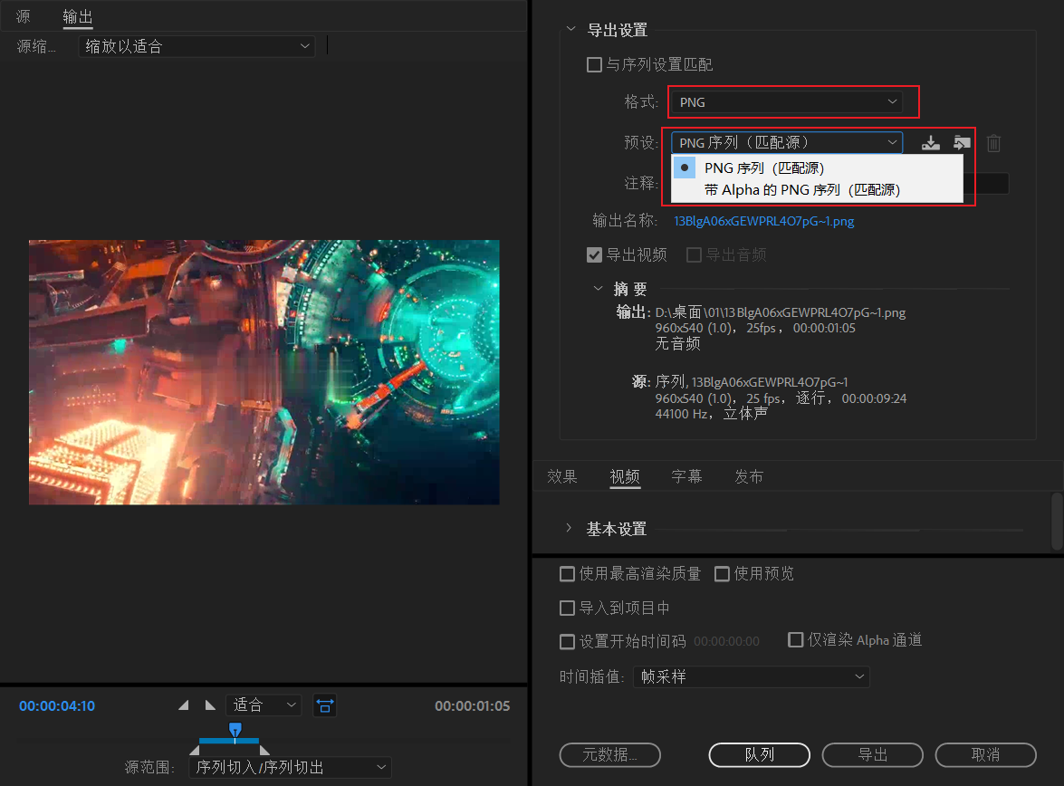1064x786 pixels.
Task: Enable render Alpha channel only
Action: tap(795, 639)
